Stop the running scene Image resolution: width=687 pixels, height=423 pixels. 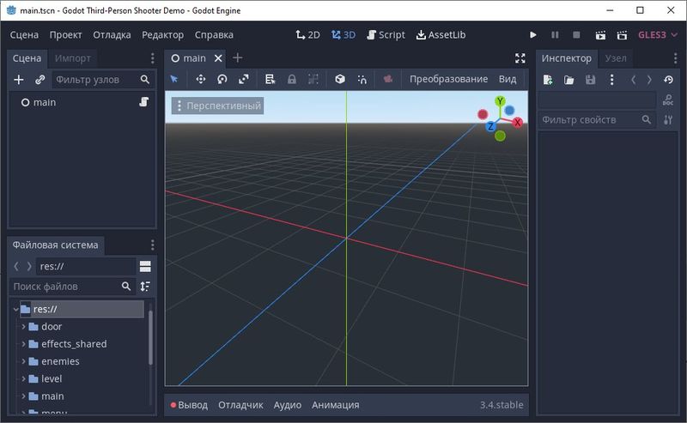click(576, 34)
